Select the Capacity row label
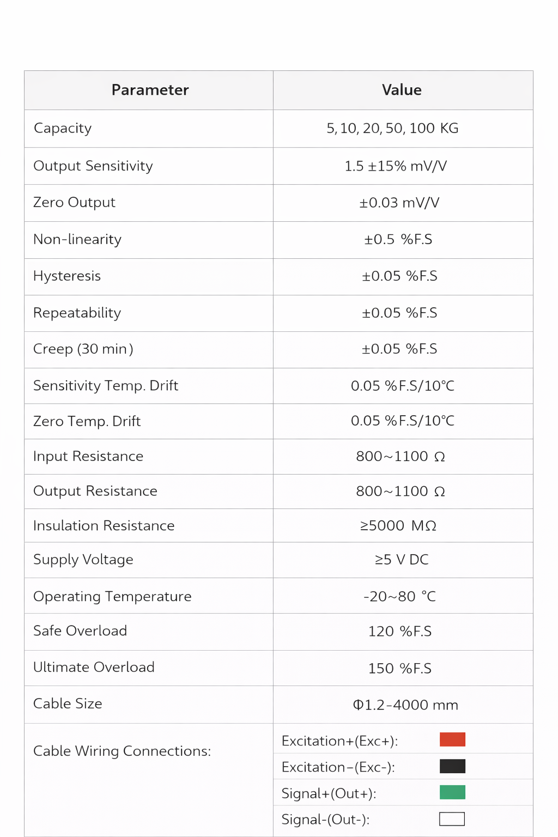Screen dimensions: 558x837 pyautogui.click(x=63, y=129)
